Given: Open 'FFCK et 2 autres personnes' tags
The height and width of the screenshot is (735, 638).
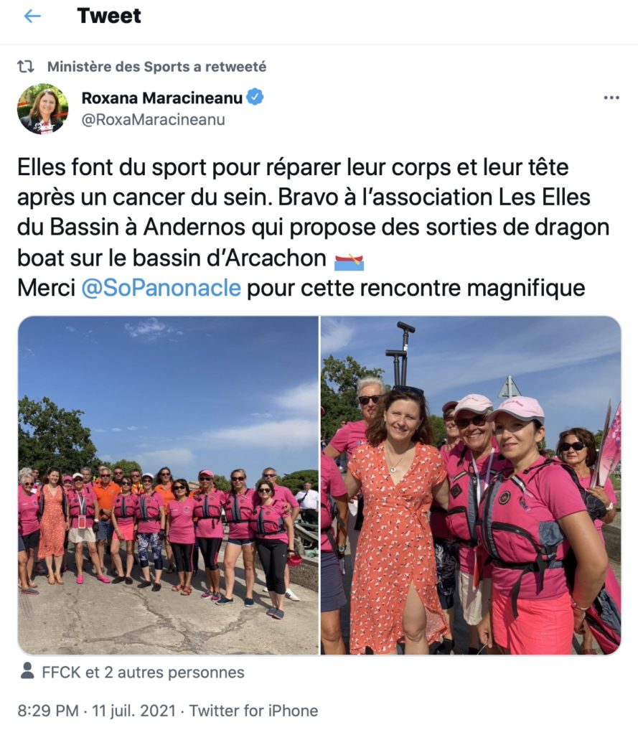Looking at the screenshot, I should 143,672.
